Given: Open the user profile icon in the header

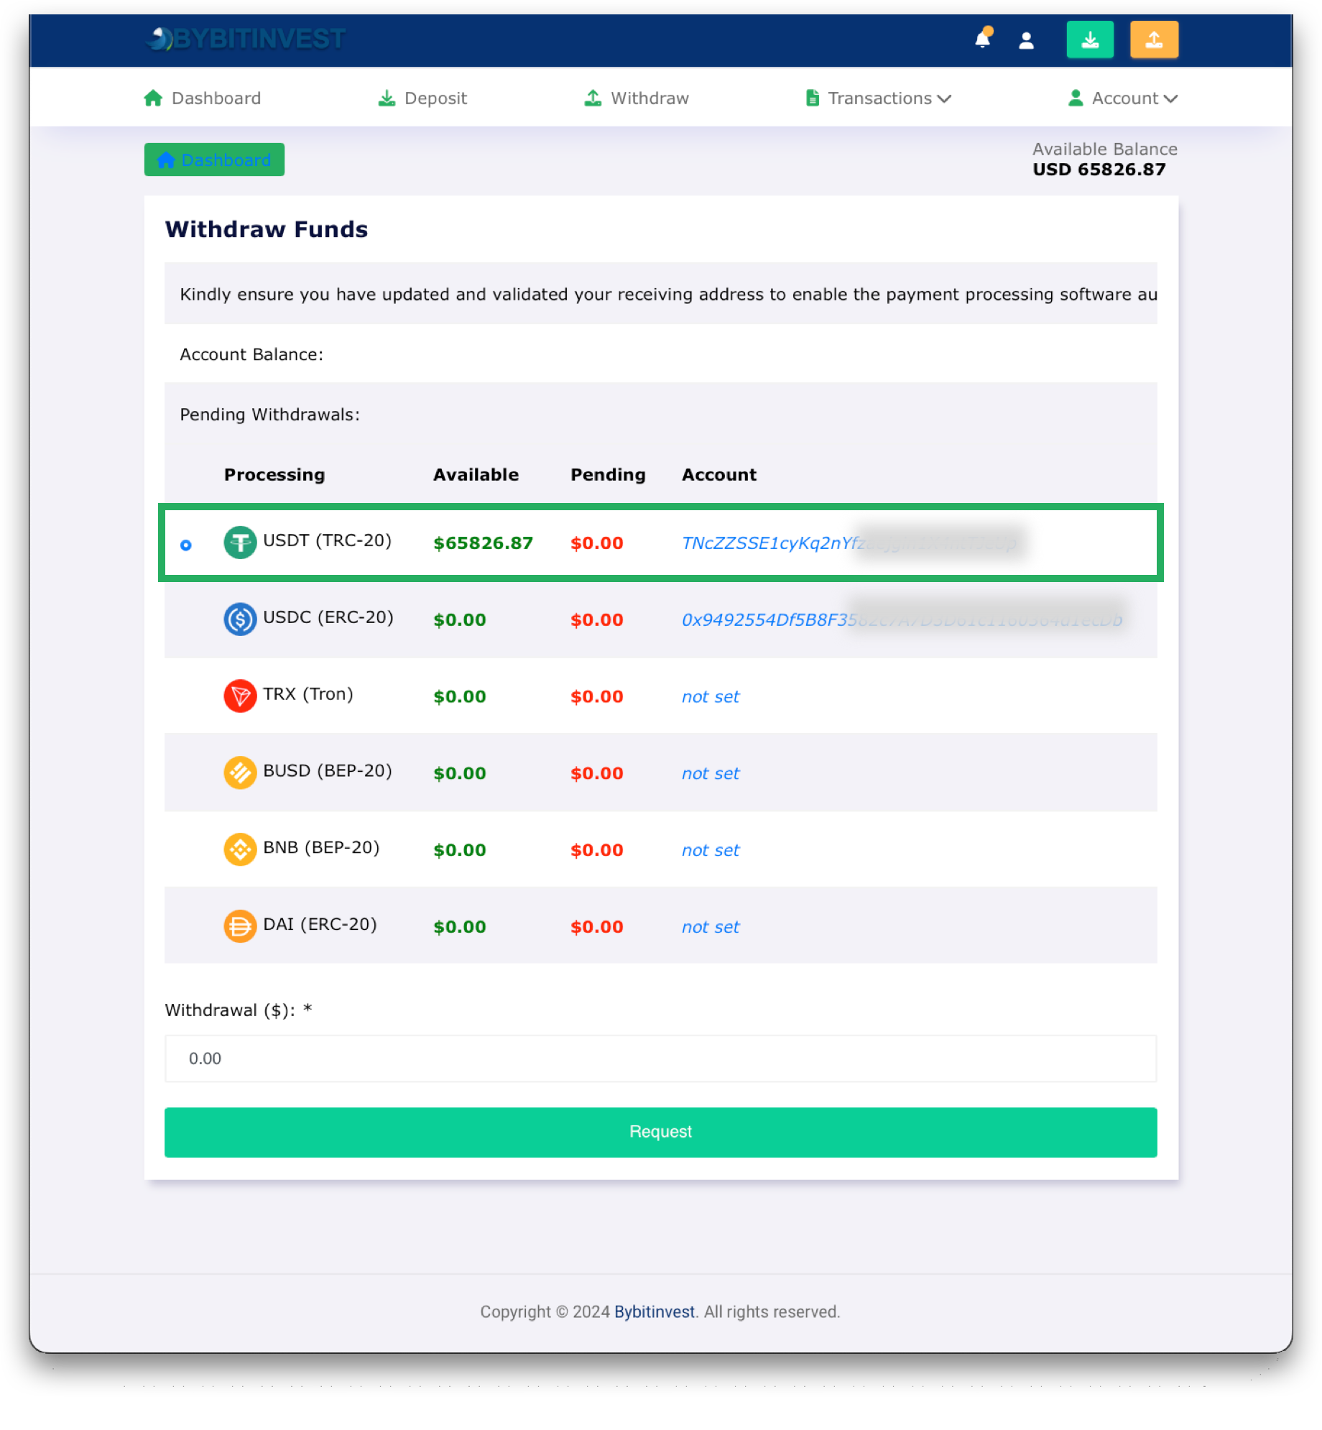Looking at the screenshot, I should click(x=1026, y=40).
